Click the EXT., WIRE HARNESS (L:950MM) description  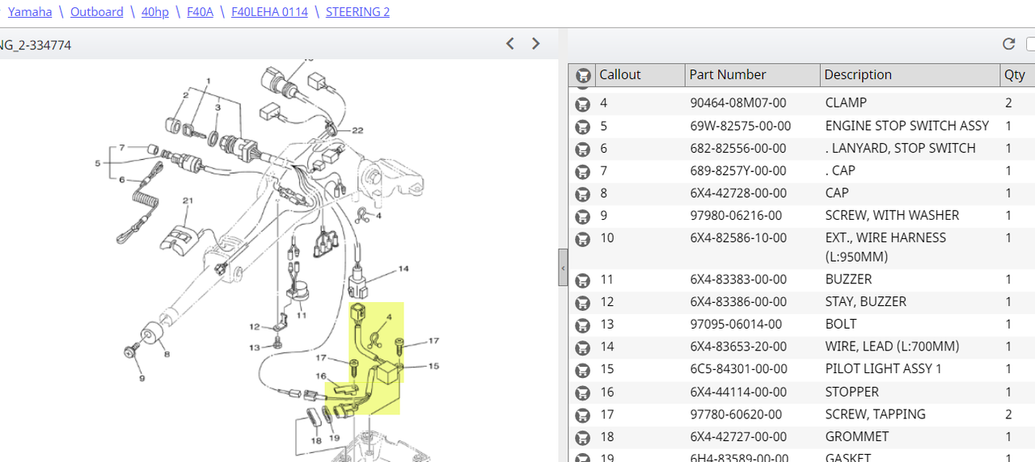[x=885, y=247]
